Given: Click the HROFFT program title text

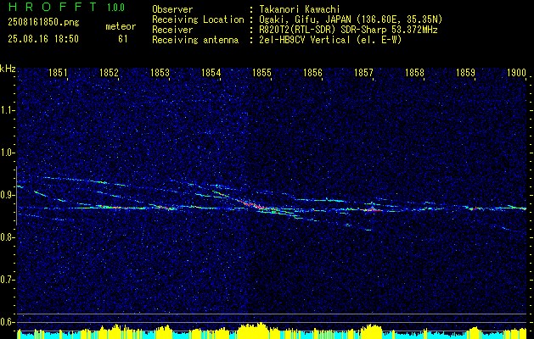Looking at the screenshot, I should (53, 7).
